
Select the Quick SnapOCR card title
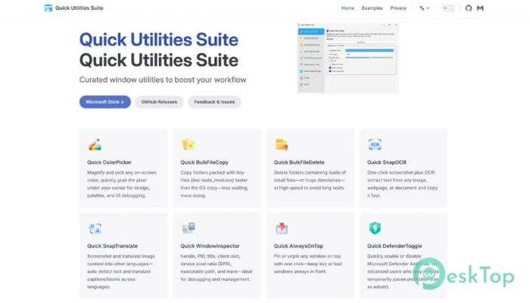(x=387, y=162)
